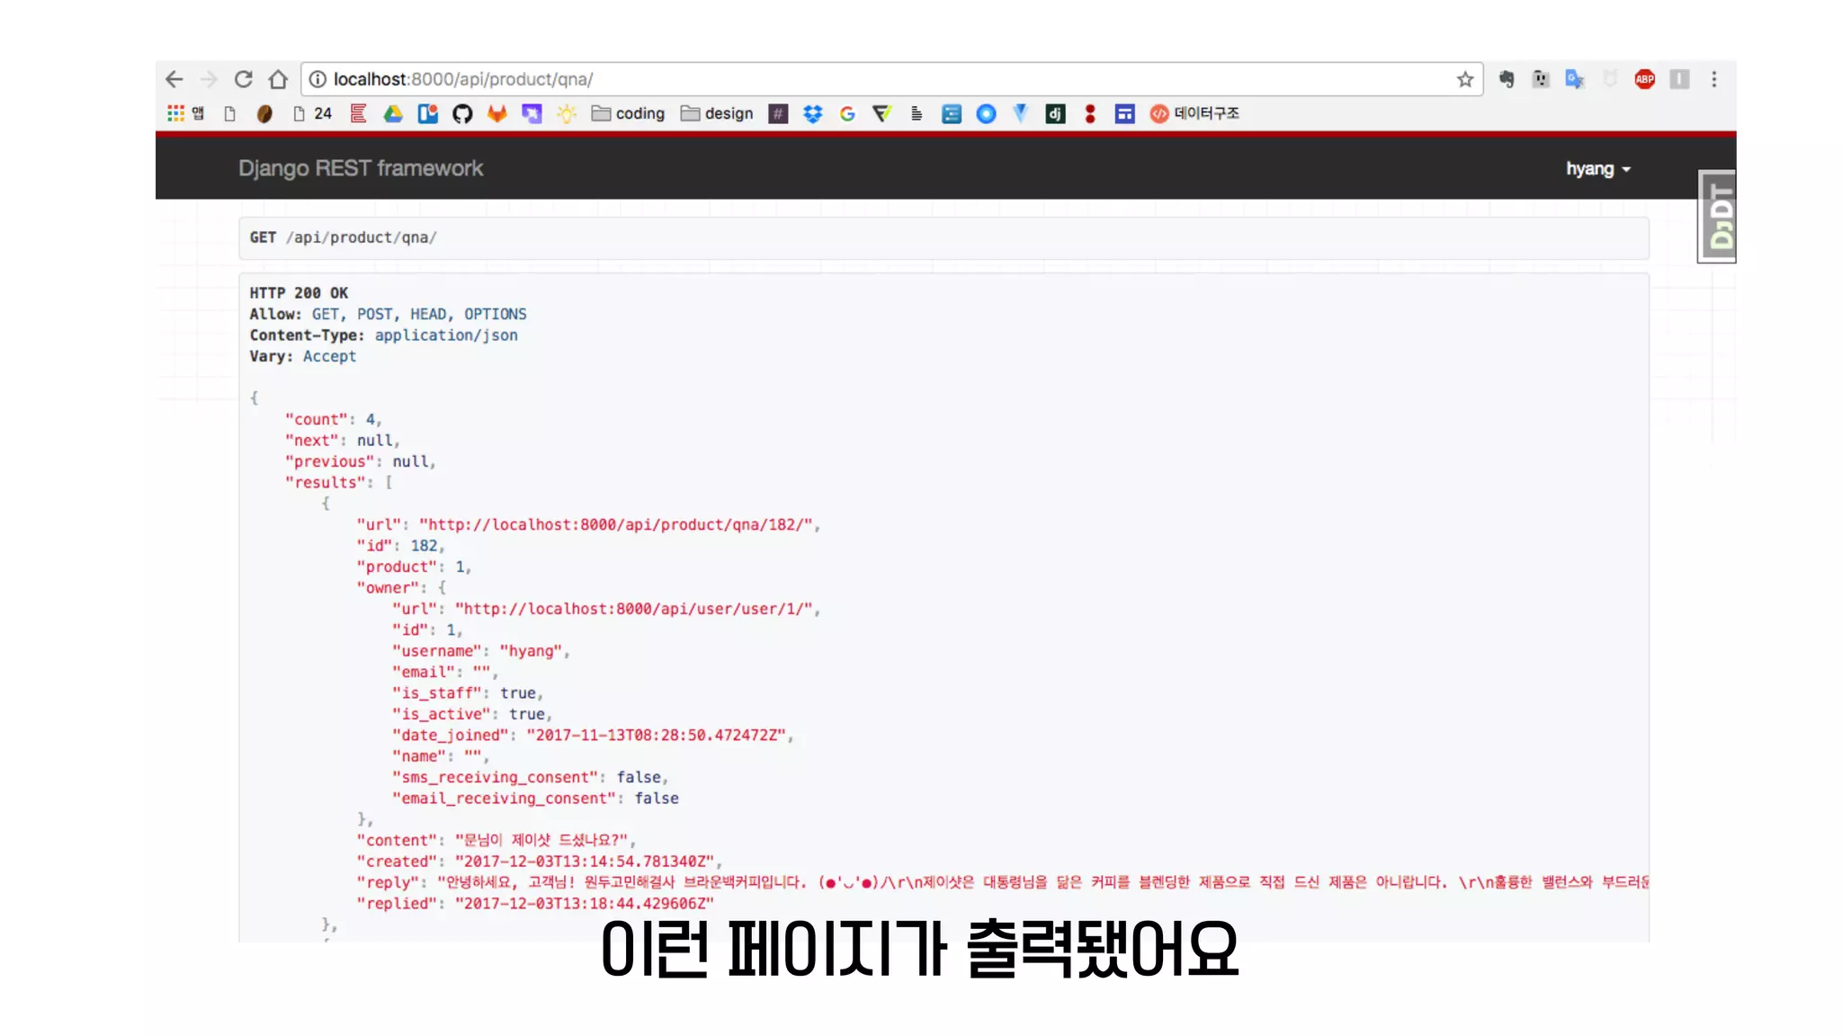Open the blue V-shaped bookmark

1020,113
